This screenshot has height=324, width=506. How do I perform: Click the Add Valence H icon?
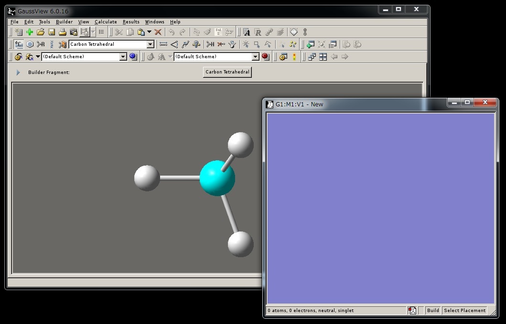[210, 44]
